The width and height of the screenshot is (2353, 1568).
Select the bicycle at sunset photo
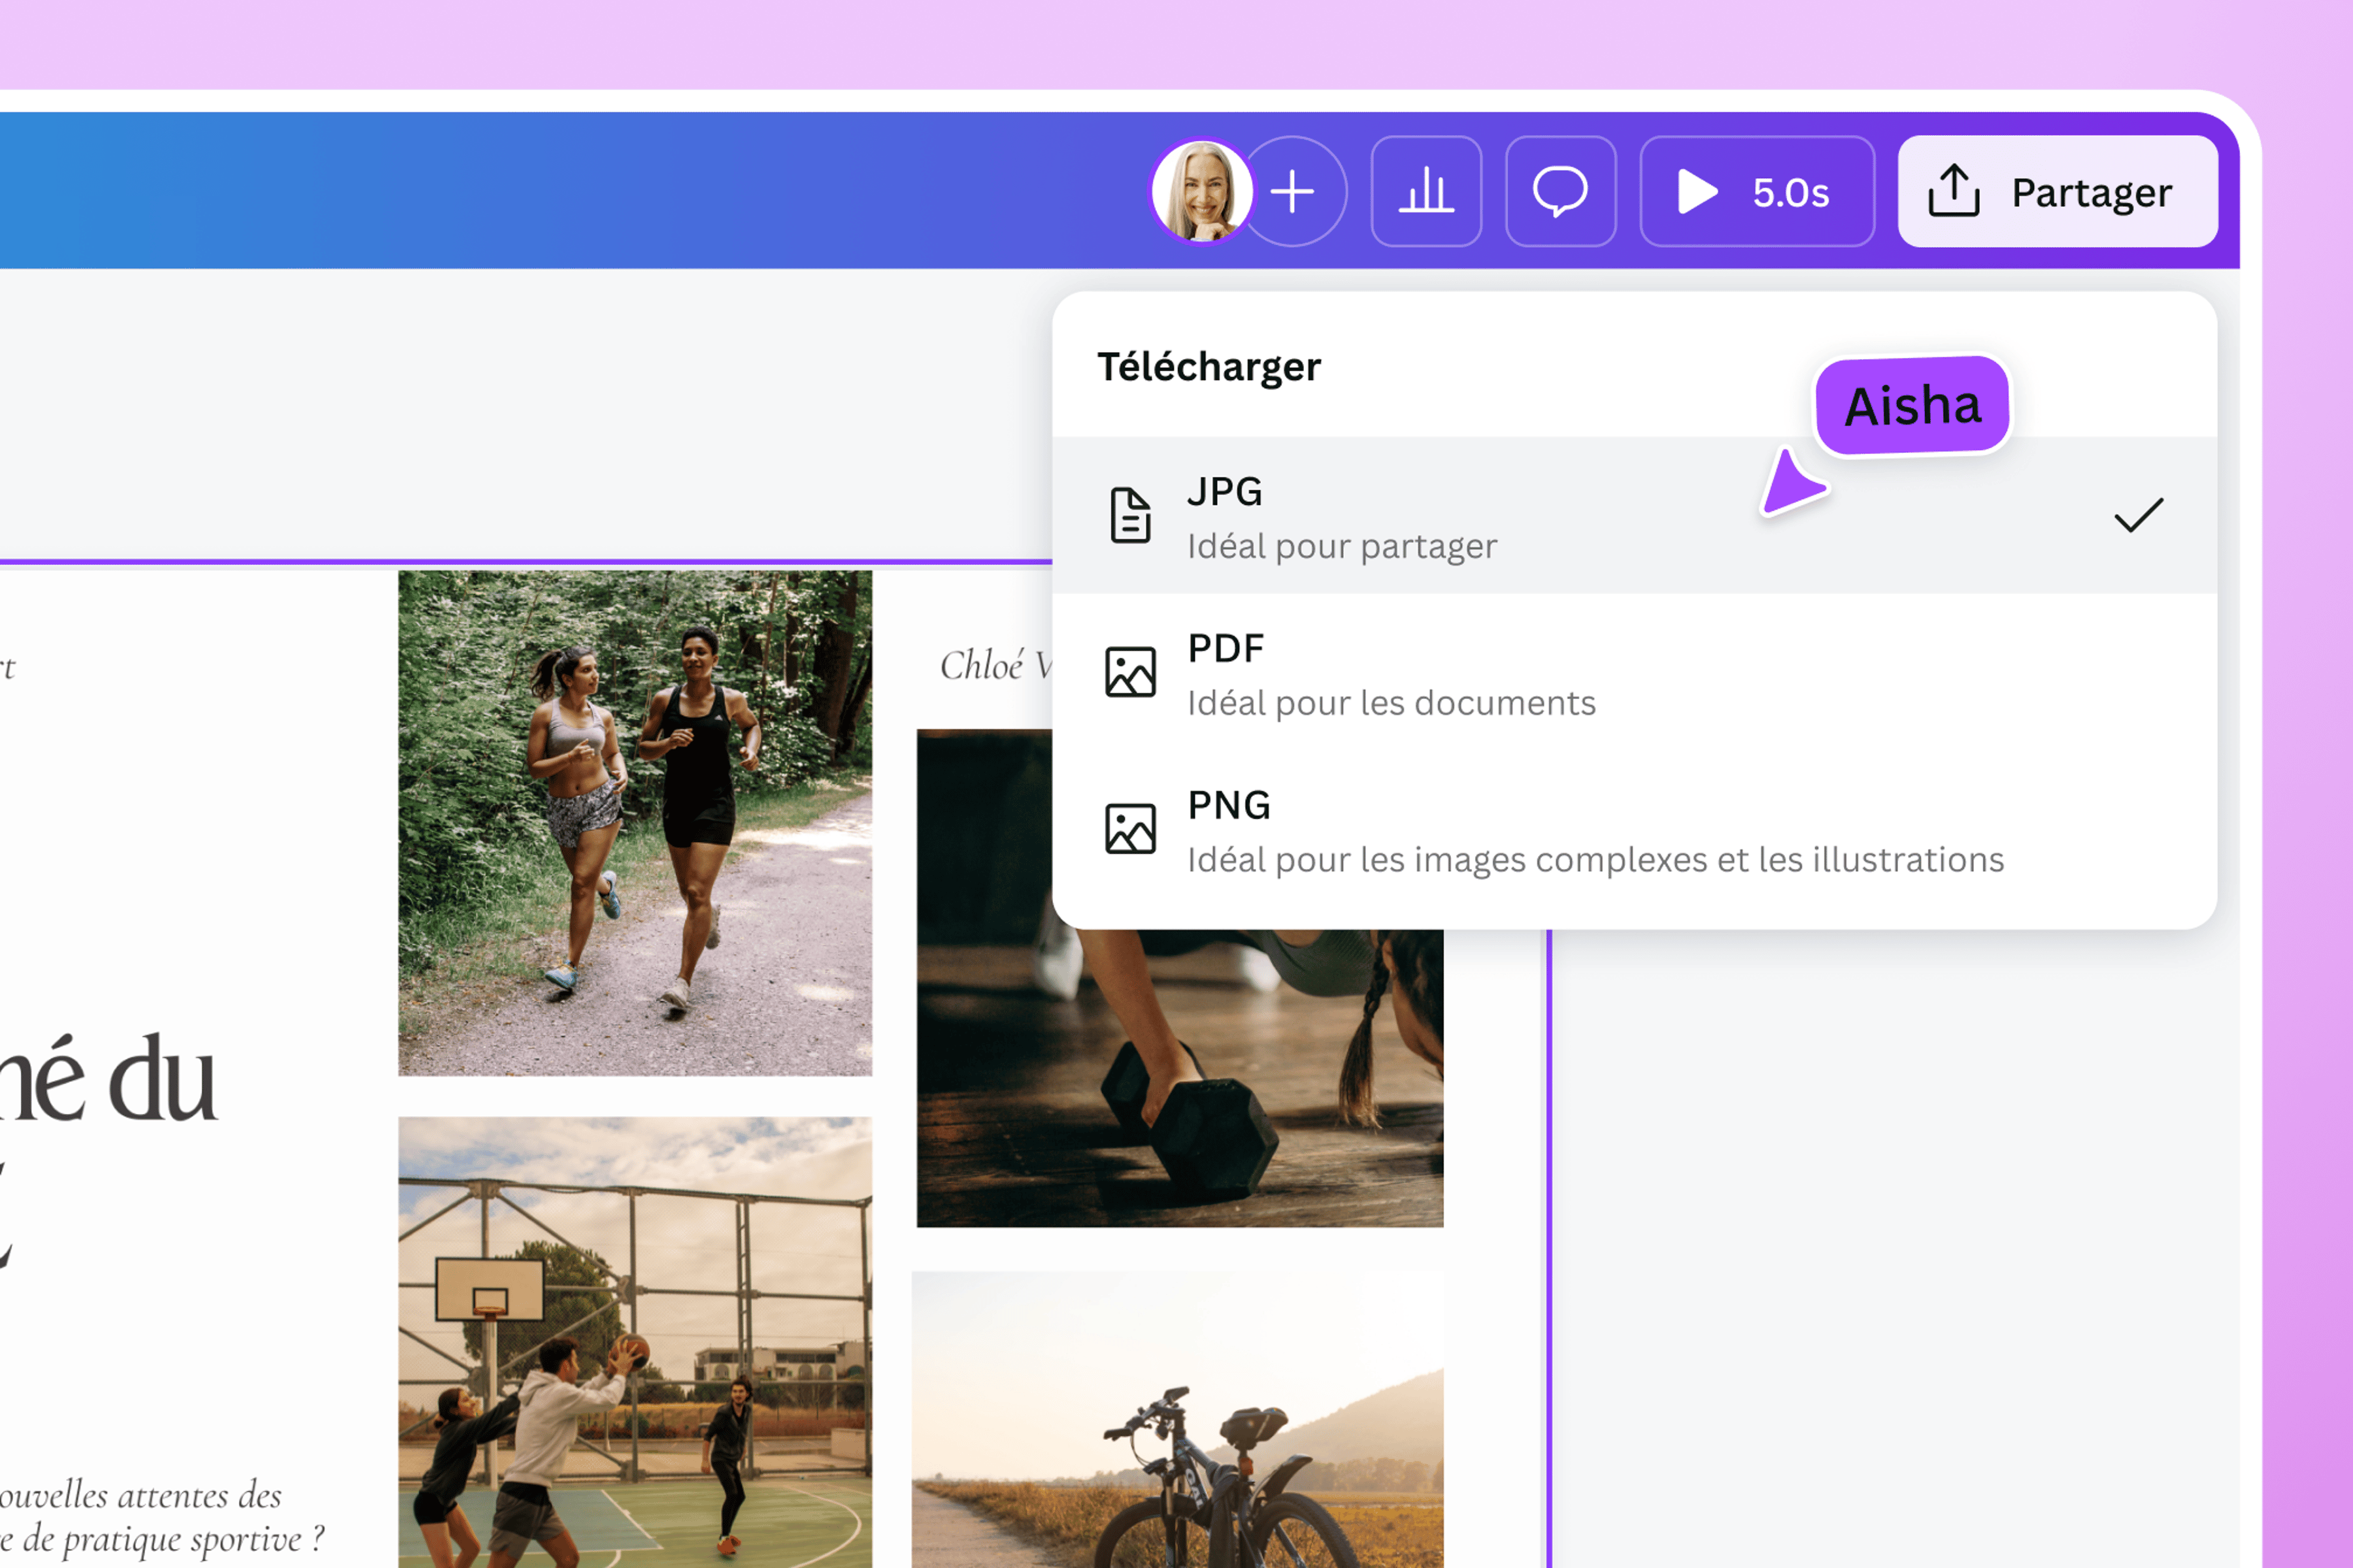1178,1420
